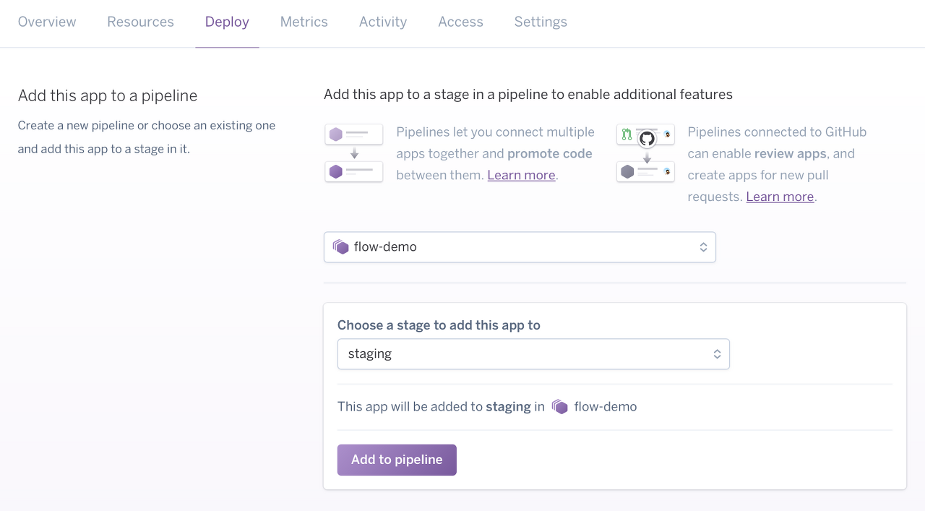This screenshot has height=511, width=925.
Task: Click the up-down chevrons on pipeline dropdown
Action: tap(703, 247)
